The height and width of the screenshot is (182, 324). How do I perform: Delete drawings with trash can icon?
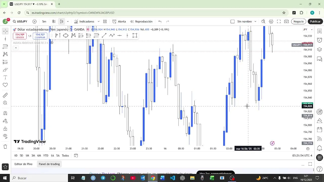click(5, 147)
